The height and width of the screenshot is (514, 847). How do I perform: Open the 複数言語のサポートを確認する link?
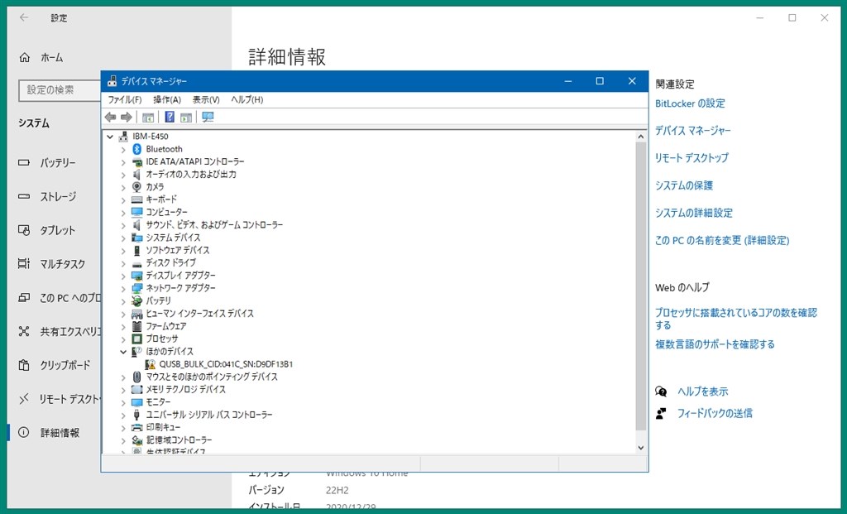[715, 344]
